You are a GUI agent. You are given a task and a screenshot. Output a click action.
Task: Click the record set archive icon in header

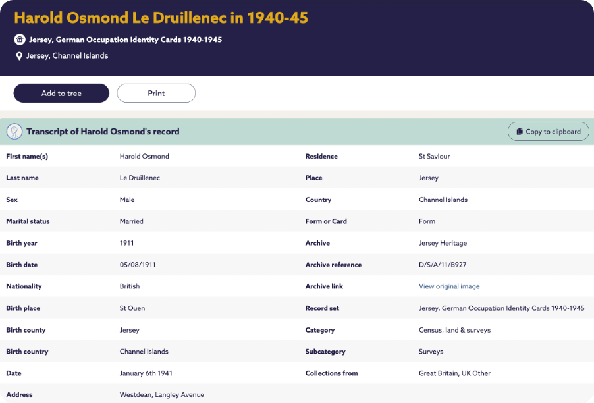click(x=20, y=40)
